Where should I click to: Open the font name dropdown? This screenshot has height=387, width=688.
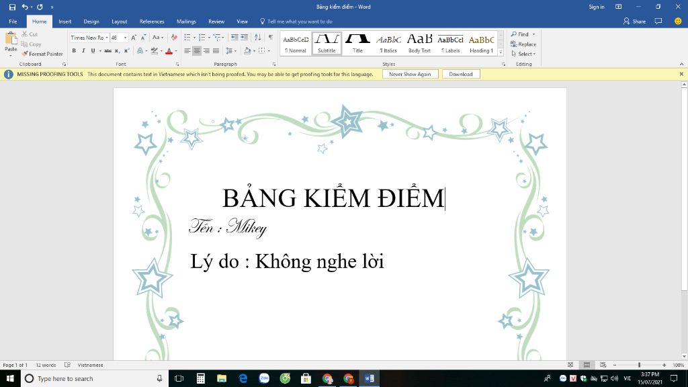point(107,38)
